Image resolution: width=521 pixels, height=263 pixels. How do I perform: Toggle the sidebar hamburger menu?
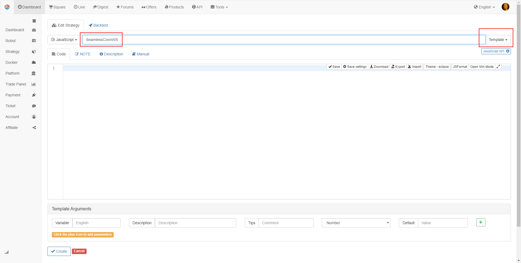tap(34, 21)
